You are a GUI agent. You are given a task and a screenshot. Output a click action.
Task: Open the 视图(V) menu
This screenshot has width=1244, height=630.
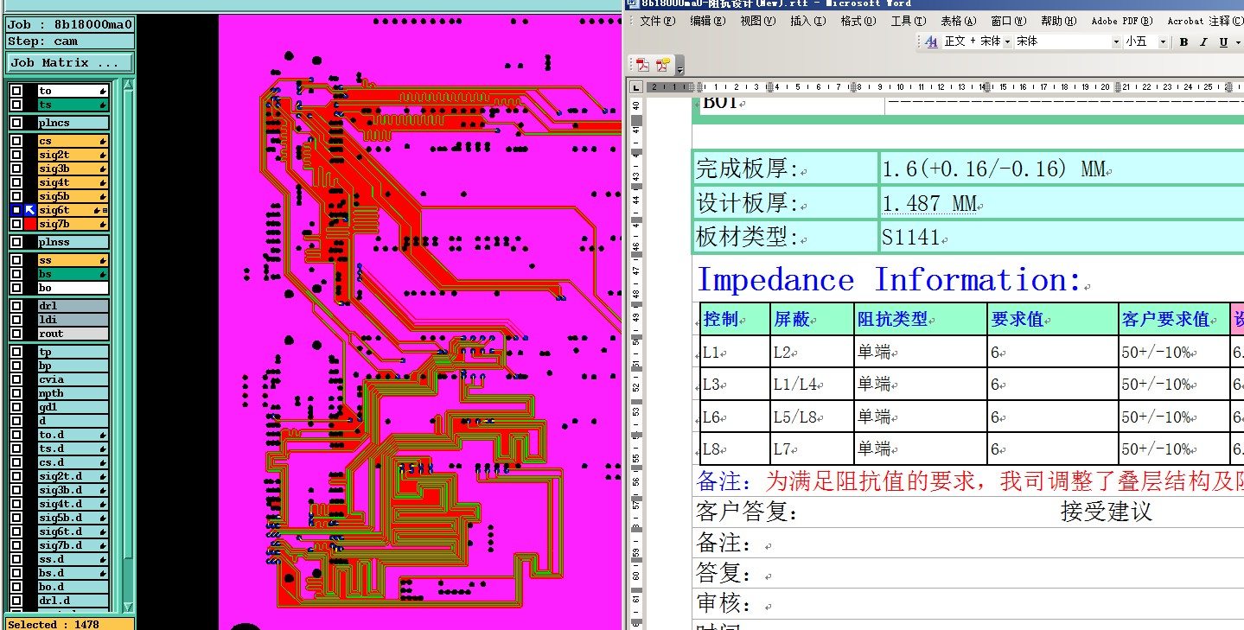[x=758, y=21]
